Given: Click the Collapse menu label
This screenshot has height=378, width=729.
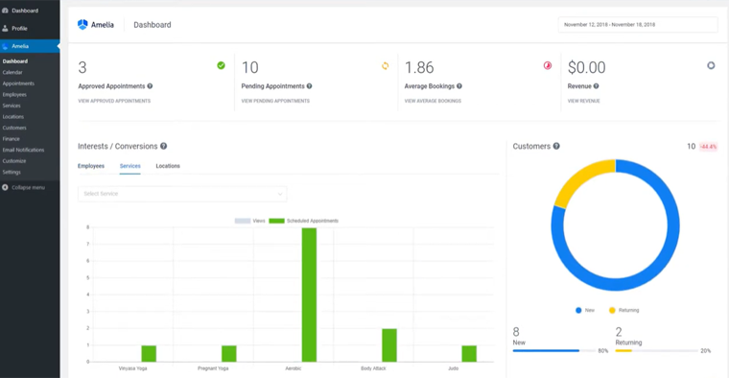Looking at the screenshot, I should (29, 187).
